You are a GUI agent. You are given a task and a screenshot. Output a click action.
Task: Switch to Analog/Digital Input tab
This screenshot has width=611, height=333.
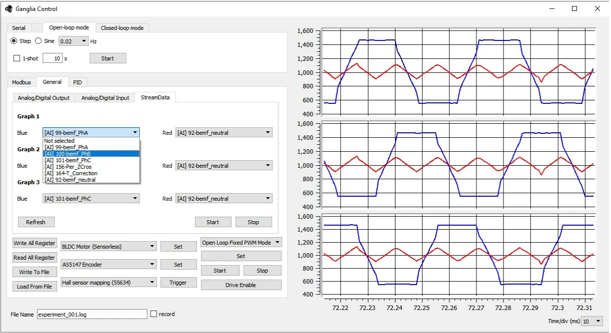coord(105,98)
